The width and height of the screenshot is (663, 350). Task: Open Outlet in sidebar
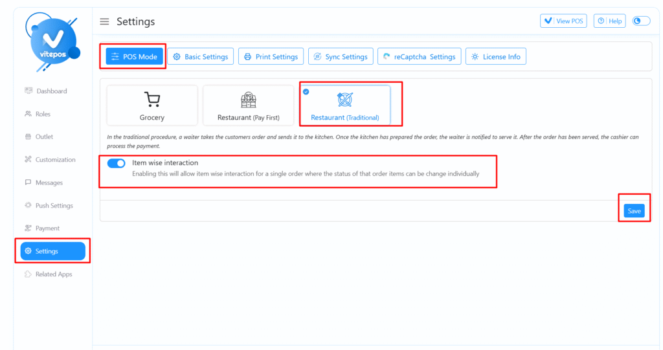(44, 137)
